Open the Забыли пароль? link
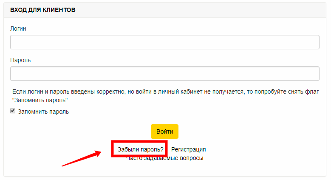This screenshot has height=180, width=331. point(140,149)
